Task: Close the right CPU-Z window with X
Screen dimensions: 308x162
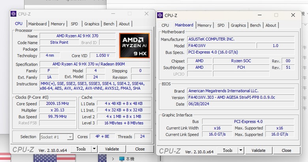Action: click(293, 15)
